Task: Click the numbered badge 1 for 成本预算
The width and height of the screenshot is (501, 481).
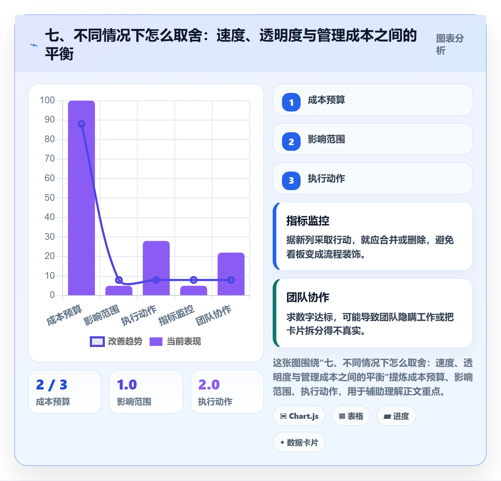Action: [291, 102]
